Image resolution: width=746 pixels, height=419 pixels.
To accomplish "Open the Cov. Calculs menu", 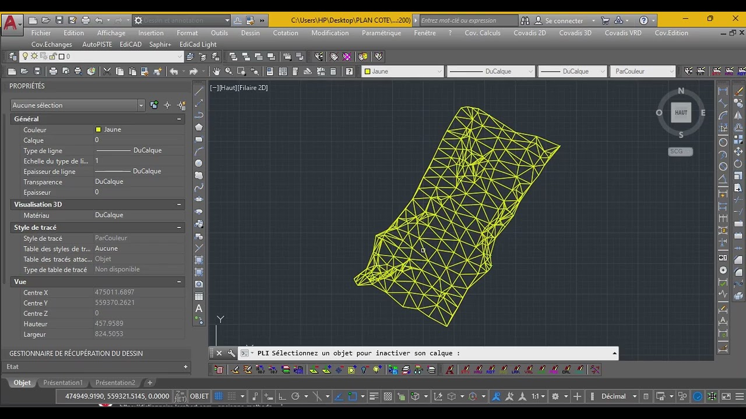I will click(482, 33).
